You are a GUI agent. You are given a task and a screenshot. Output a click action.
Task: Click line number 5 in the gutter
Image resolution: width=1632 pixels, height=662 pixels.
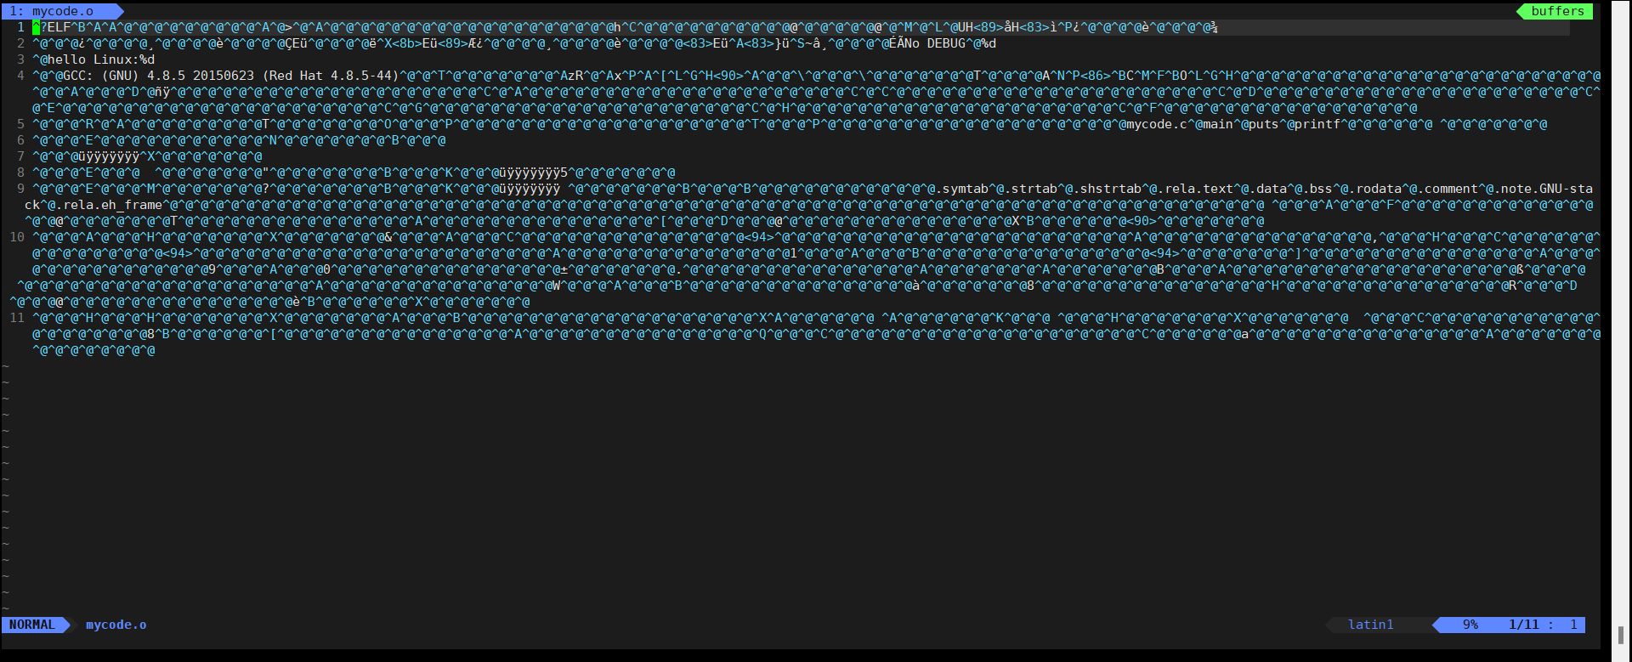[x=20, y=124]
